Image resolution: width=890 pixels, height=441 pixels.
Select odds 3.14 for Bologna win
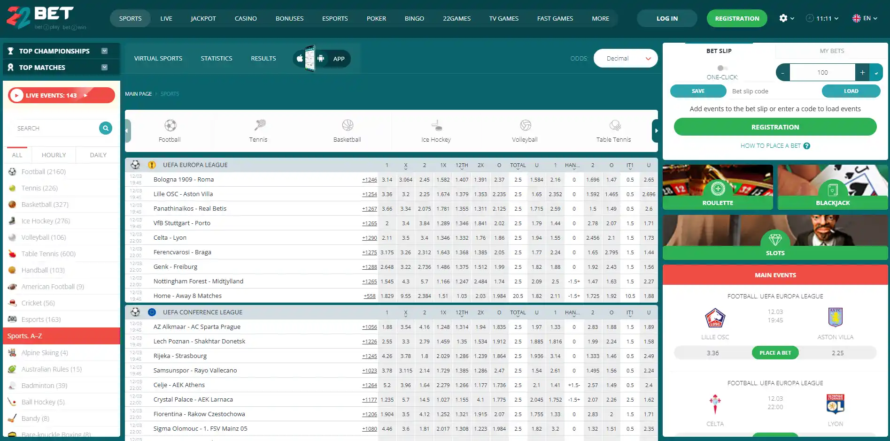point(387,180)
